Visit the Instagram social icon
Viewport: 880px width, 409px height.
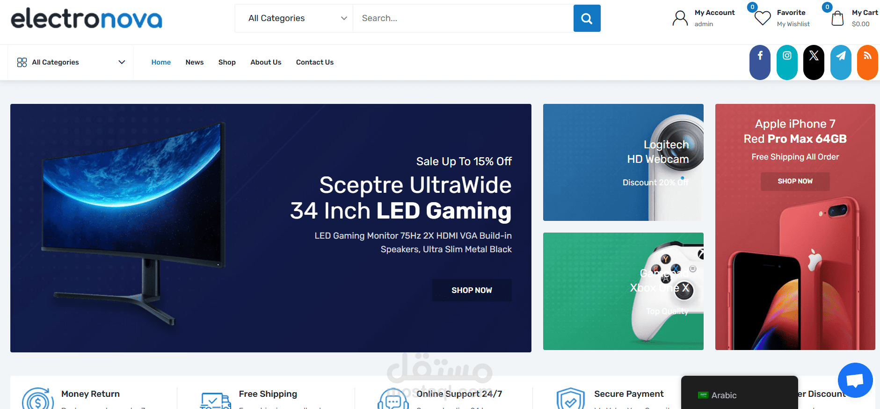tap(787, 62)
